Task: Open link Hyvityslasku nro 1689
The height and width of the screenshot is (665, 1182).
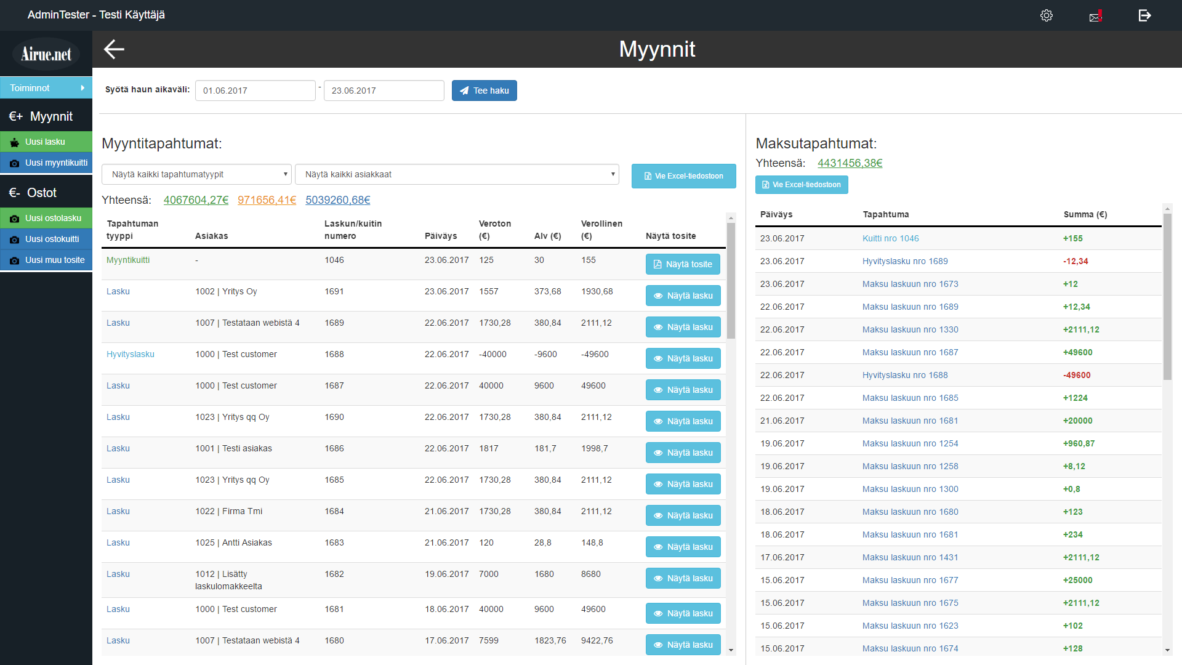Action: (904, 261)
